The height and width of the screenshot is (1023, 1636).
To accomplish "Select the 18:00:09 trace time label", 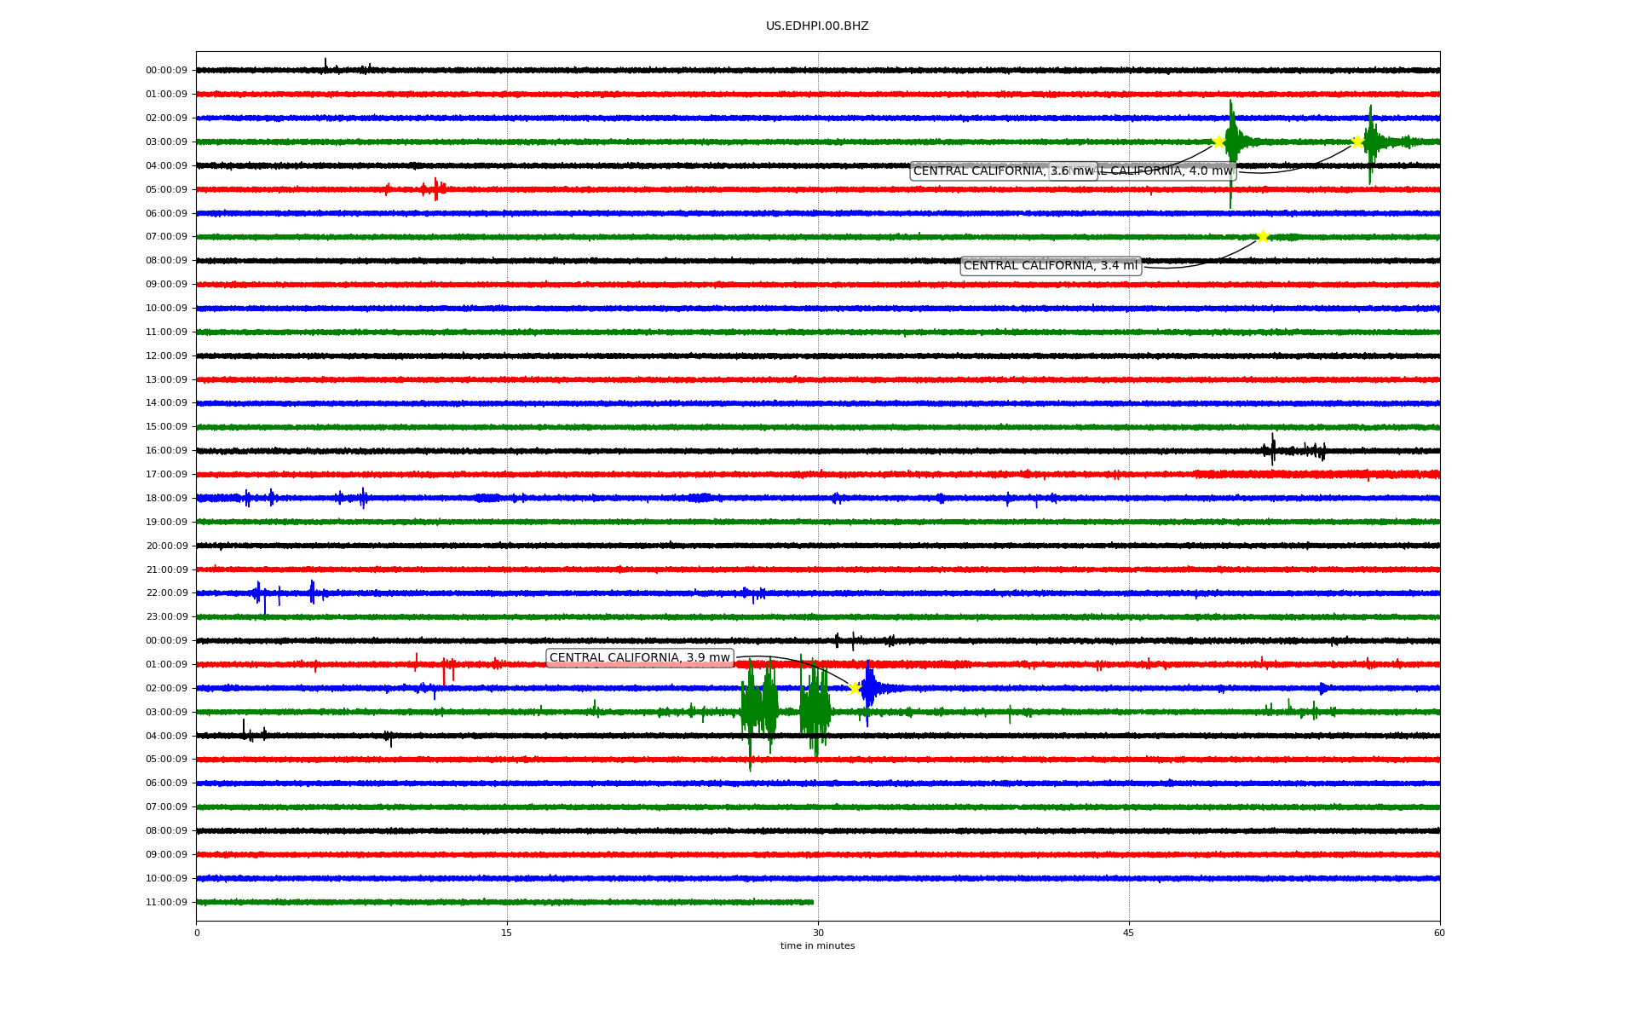I will tap(166, 498).
